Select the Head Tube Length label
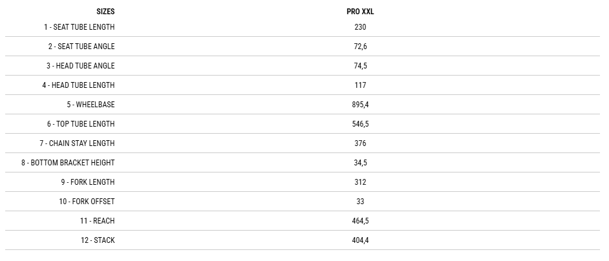 pos(78,85)
